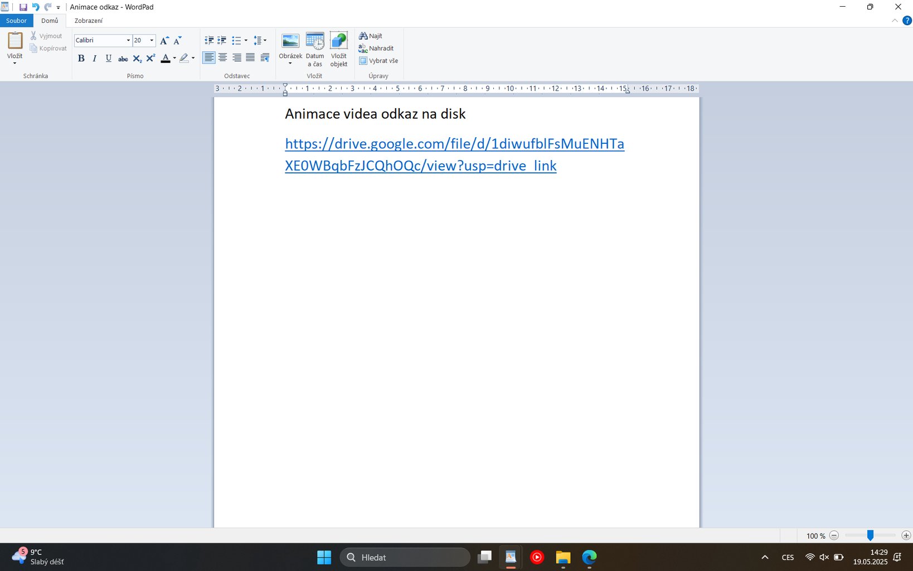Apply strikethrough formatting

tap(123, 59)
